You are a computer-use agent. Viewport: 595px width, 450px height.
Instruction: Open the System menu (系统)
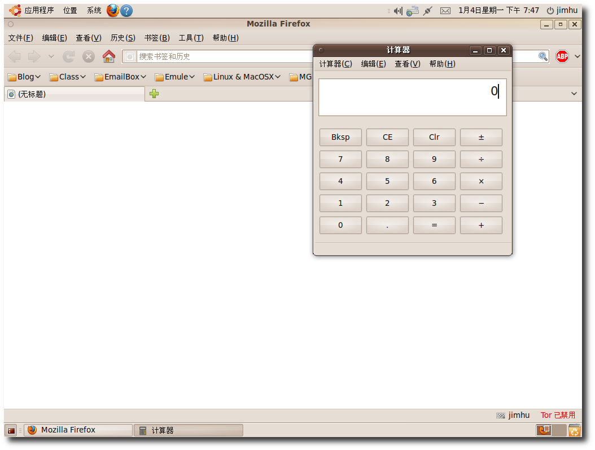point(94,11)
